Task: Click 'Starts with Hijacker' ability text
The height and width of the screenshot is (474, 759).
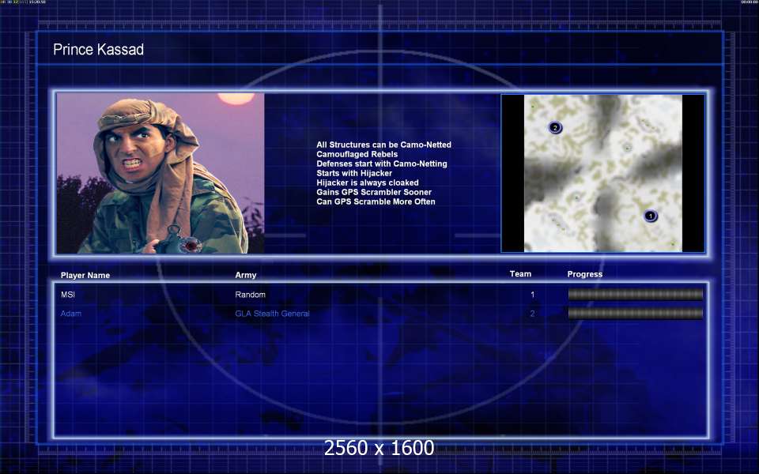Action: coord(354,173)
